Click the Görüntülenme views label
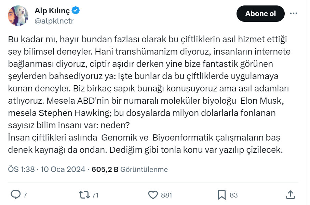The height and width of the screenshot is (205, 310). click(144, 170)
